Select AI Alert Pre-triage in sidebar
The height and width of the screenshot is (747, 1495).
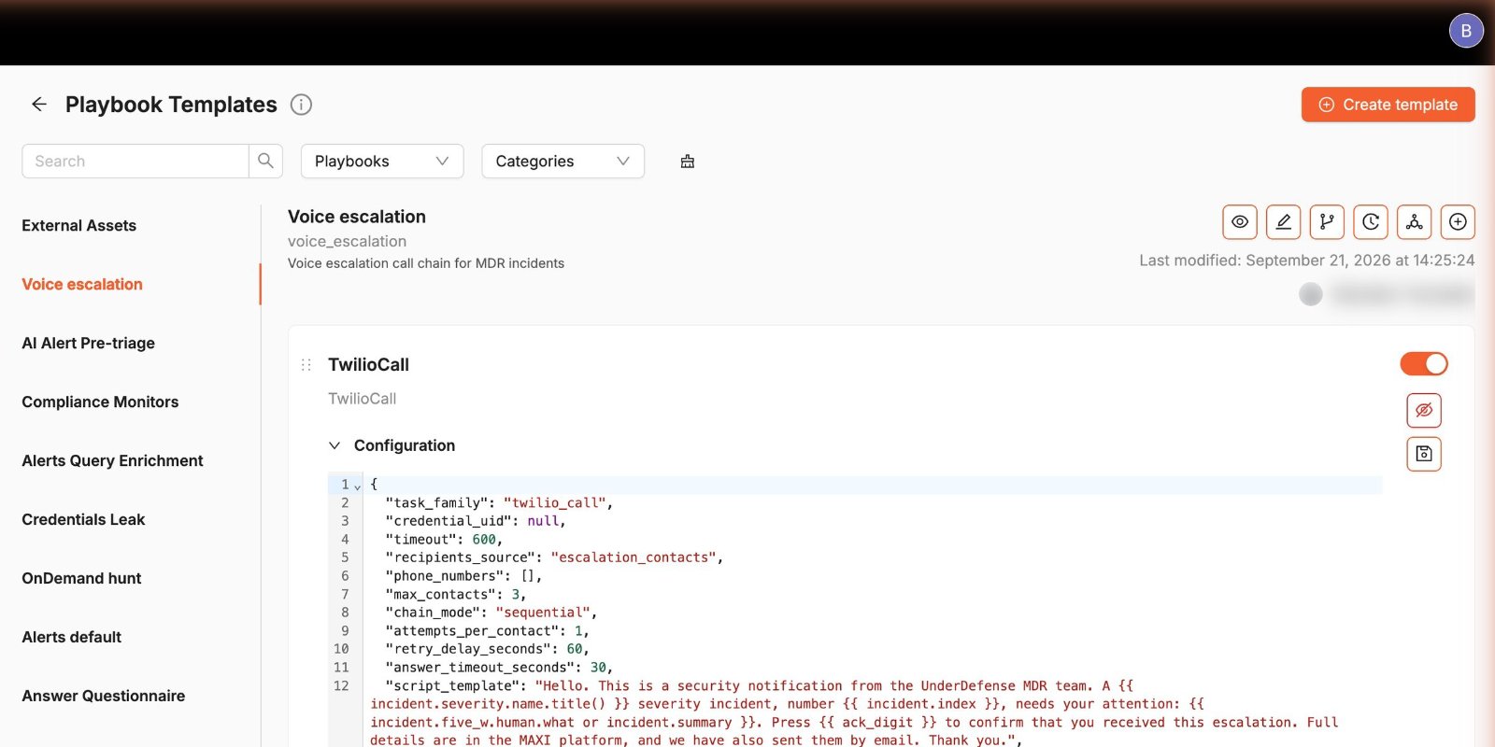point(89,343)
